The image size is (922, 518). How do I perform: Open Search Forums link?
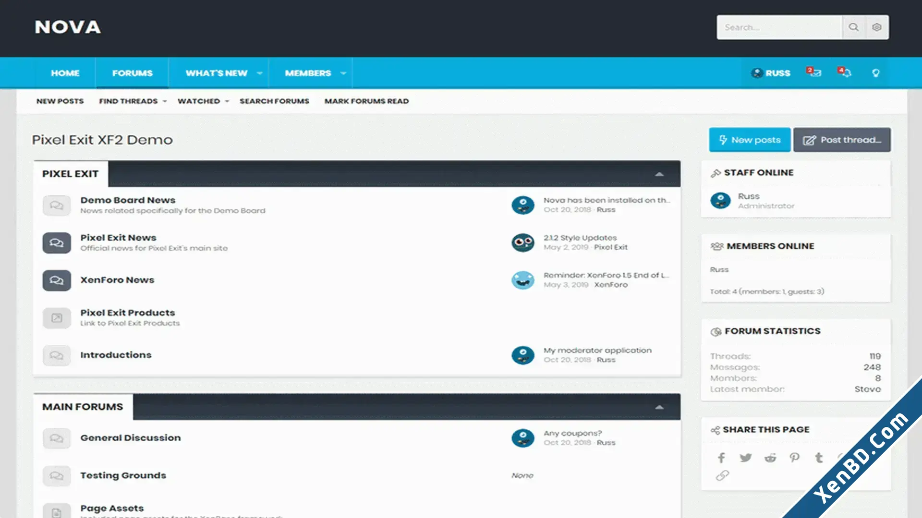pyautogui.click(x=275, y=101)
